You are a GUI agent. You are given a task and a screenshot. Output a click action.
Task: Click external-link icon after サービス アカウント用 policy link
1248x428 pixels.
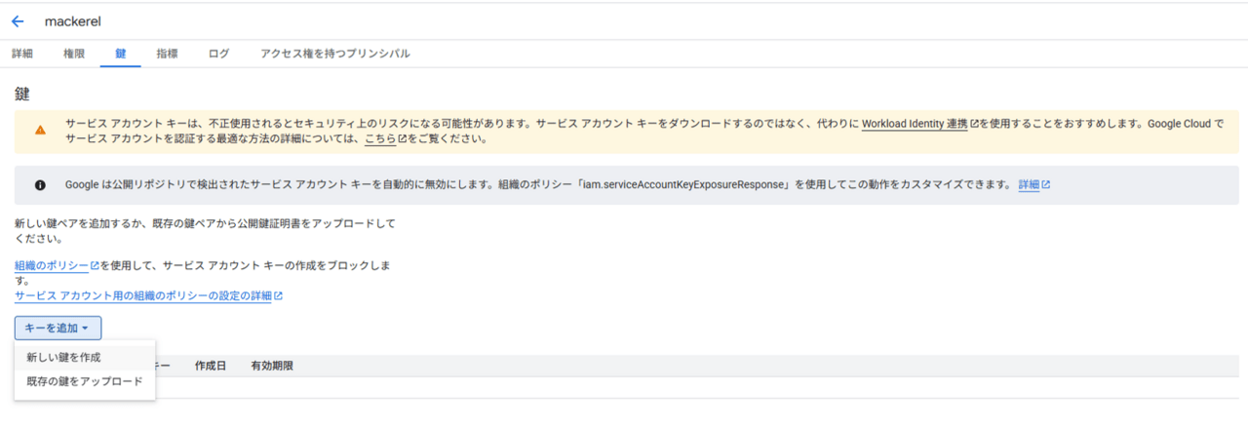279,296
